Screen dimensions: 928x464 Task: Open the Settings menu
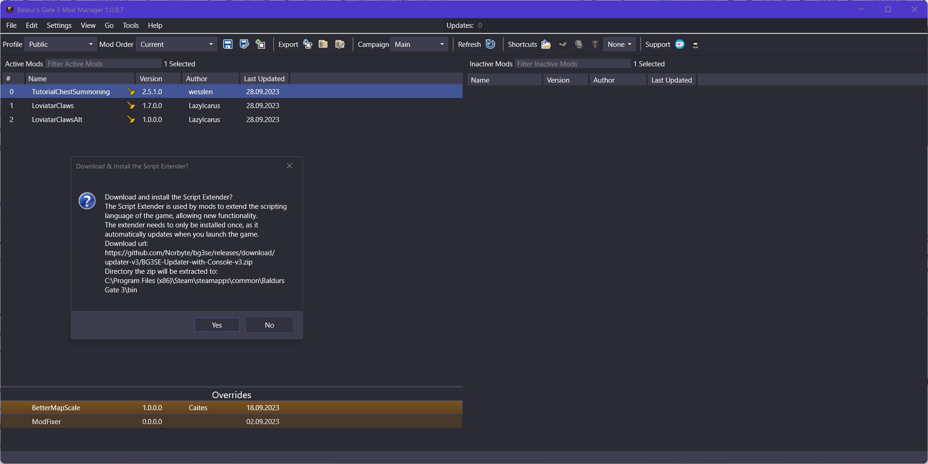click(59, 26)
